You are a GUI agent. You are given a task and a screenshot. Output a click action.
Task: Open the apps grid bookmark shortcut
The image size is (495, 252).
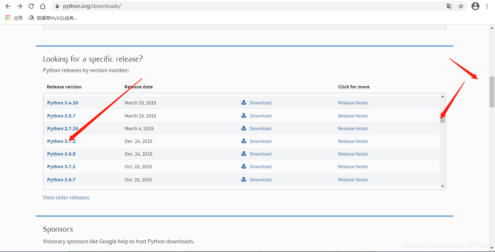(x=14, y=18)
